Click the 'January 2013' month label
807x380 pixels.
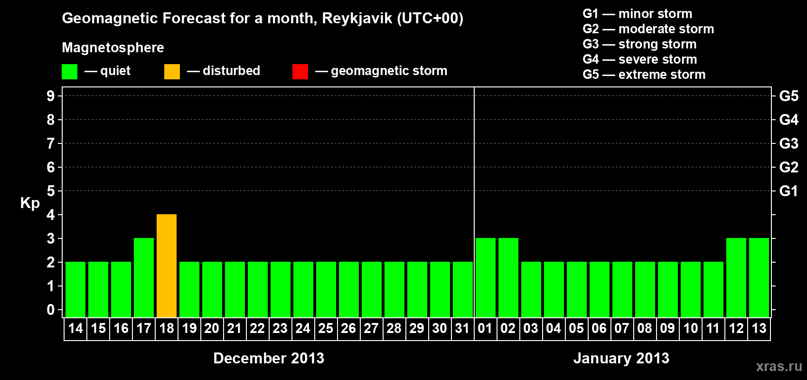(x=621, y=358)
